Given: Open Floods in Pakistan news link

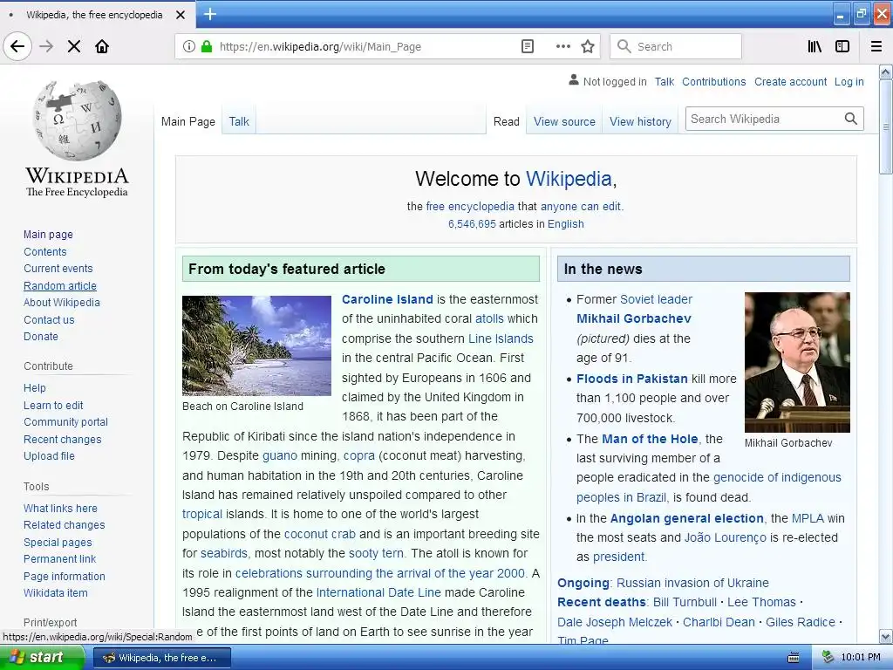Looking at the screenshot, I should 632,379.
